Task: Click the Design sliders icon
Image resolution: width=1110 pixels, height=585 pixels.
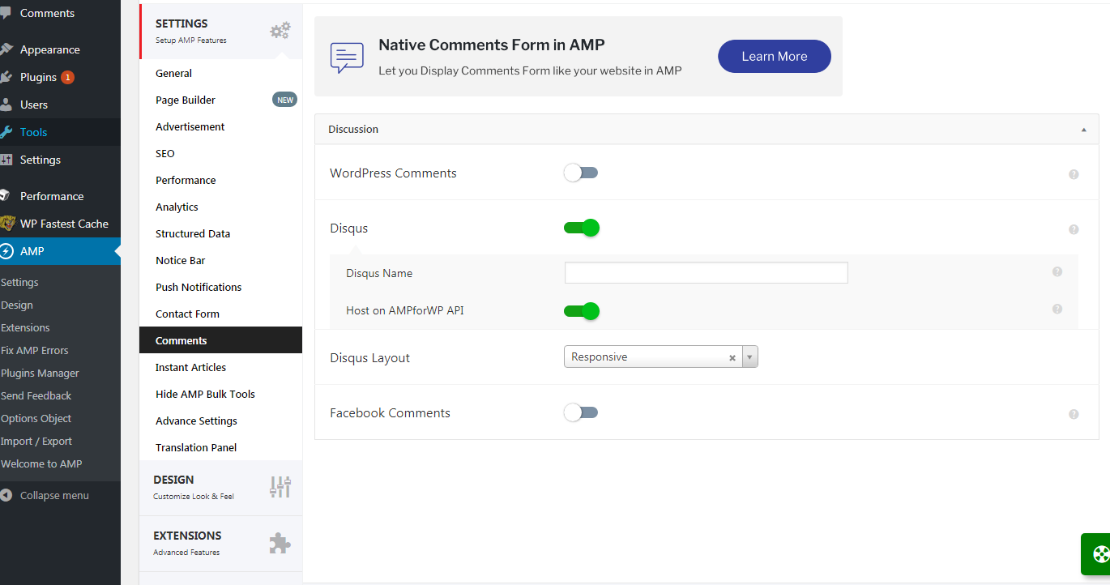Action: pyautogui.click(x=280, y=486)
